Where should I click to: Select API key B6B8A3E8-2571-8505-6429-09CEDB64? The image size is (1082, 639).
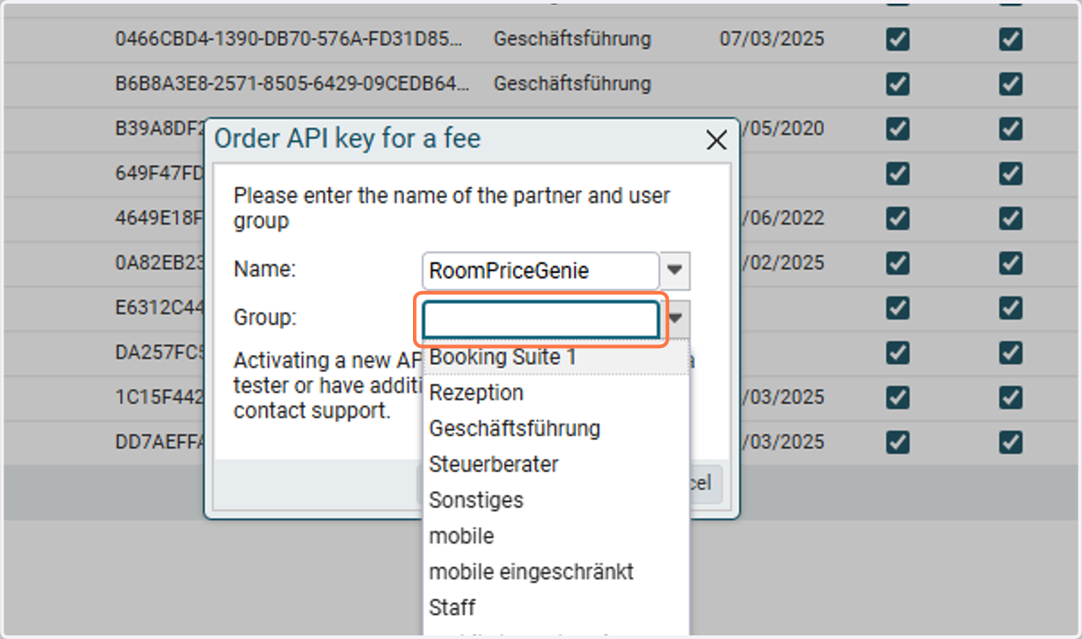pos(292,84)
